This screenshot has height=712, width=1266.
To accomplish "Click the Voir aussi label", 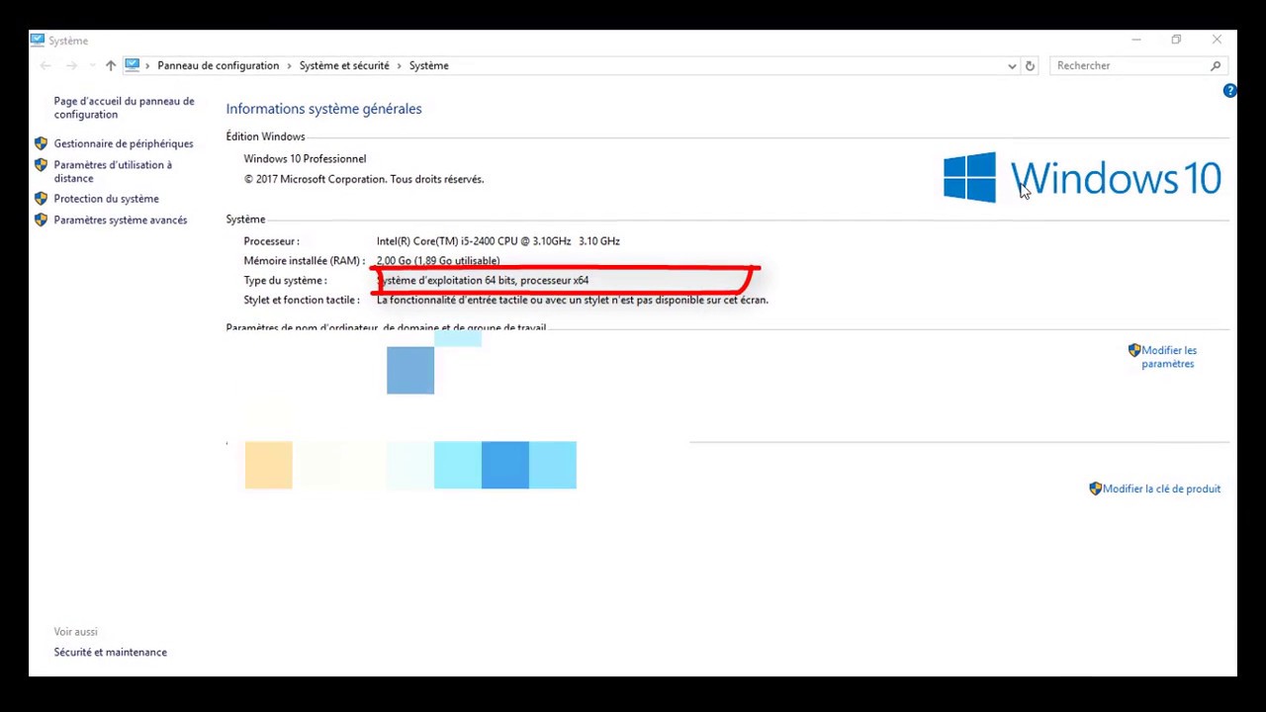I will (75, 631).
